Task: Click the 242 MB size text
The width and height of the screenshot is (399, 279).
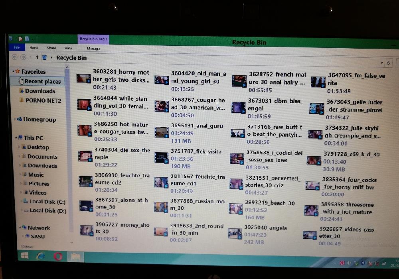Action: (254, 242)
